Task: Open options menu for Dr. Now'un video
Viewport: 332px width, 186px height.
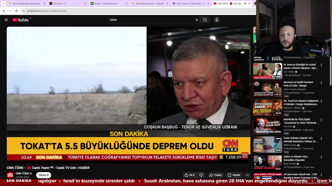Action: click(321, 65)
